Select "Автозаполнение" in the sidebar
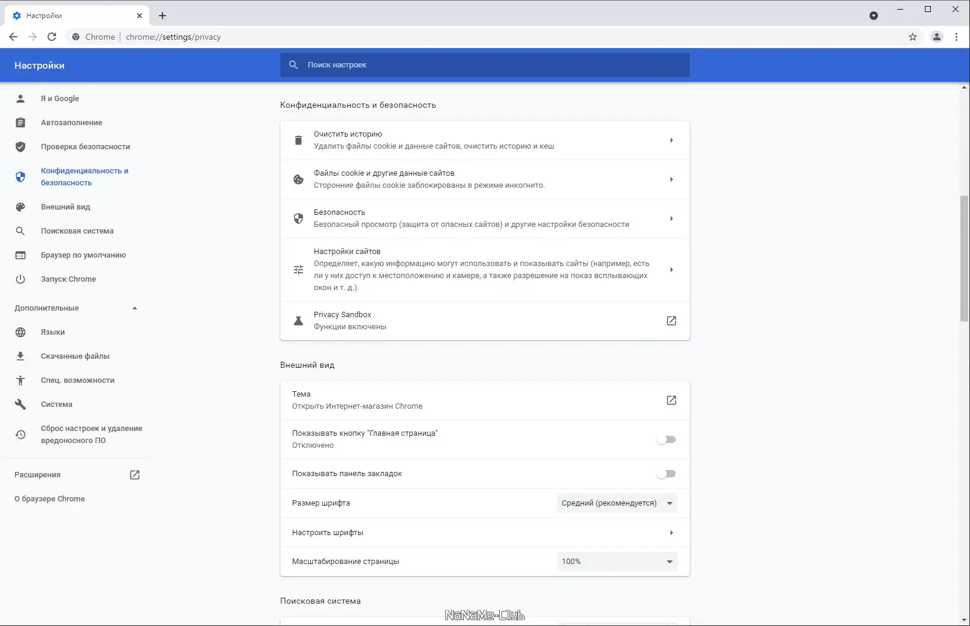Viewport: 970px width, 626px height. (x=72, y=123)
